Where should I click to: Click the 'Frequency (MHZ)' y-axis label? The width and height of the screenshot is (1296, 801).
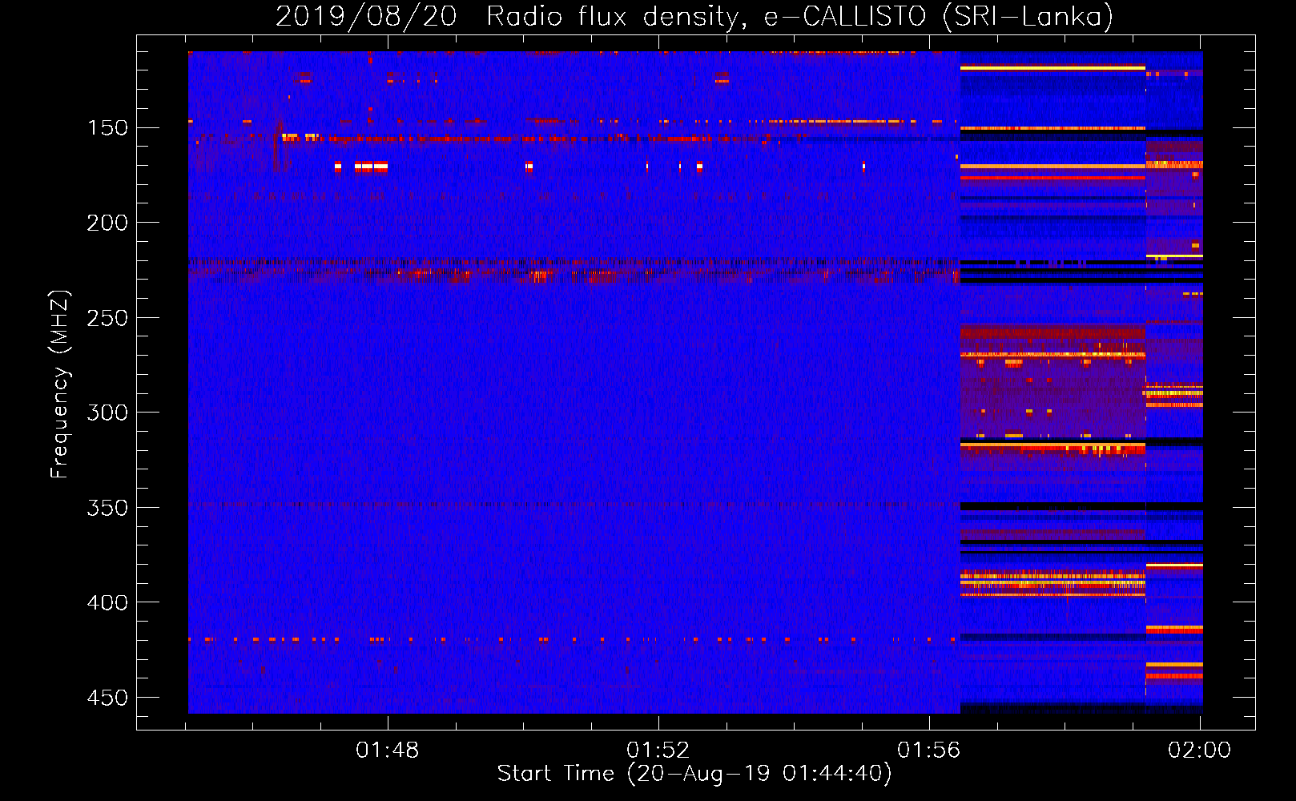pos(59,384)
